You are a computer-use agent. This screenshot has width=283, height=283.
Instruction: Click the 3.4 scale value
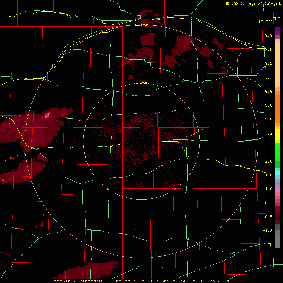click(x=269, y=147)
